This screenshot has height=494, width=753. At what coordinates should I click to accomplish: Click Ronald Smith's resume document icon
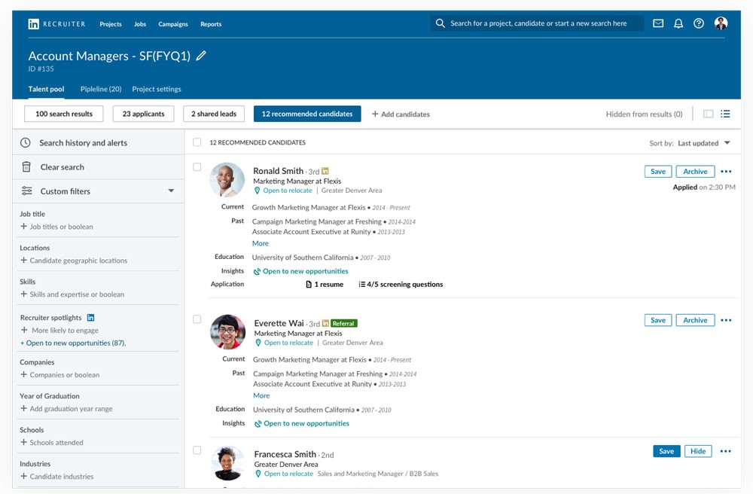coord(309,284)
